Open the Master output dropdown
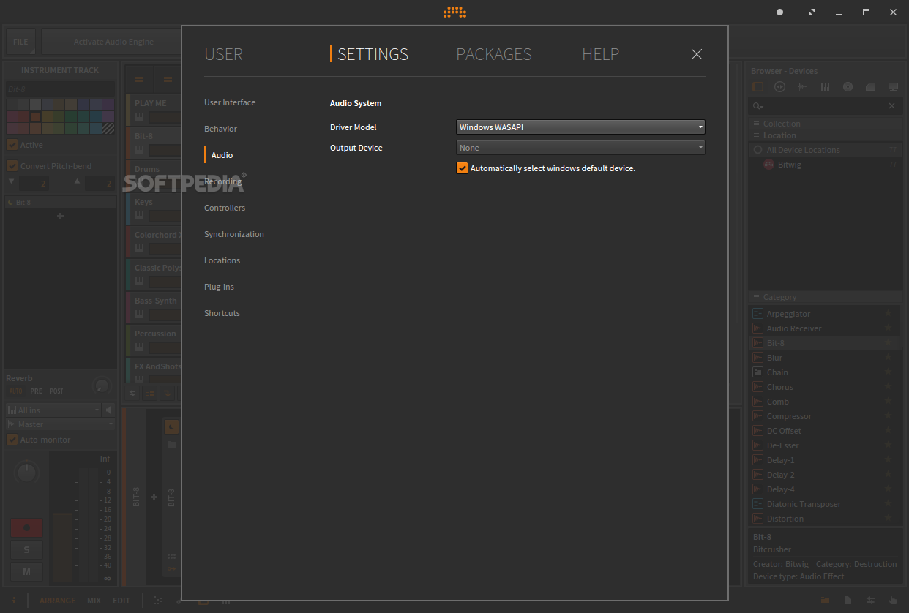 pos(60,424)
